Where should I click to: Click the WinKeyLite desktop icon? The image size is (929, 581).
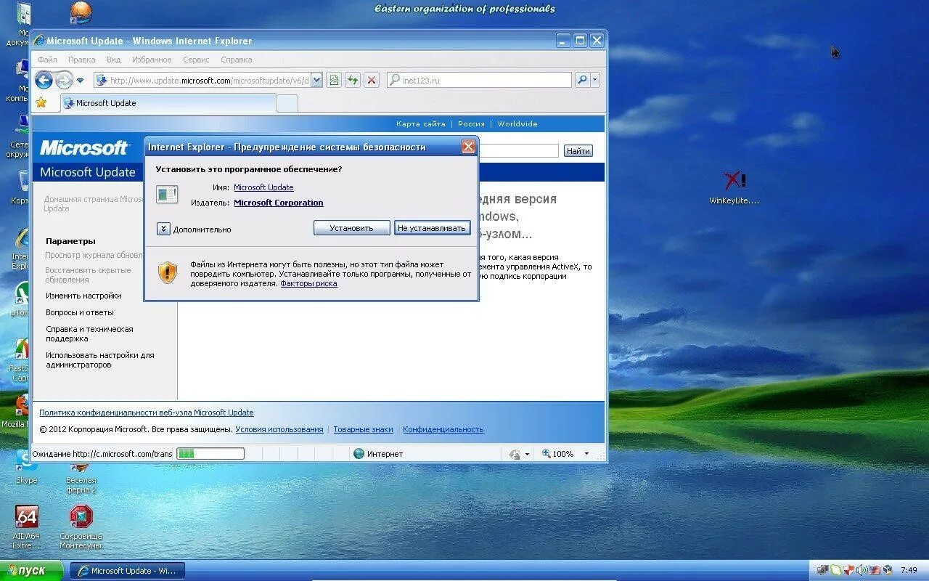[x=734, y=188]
